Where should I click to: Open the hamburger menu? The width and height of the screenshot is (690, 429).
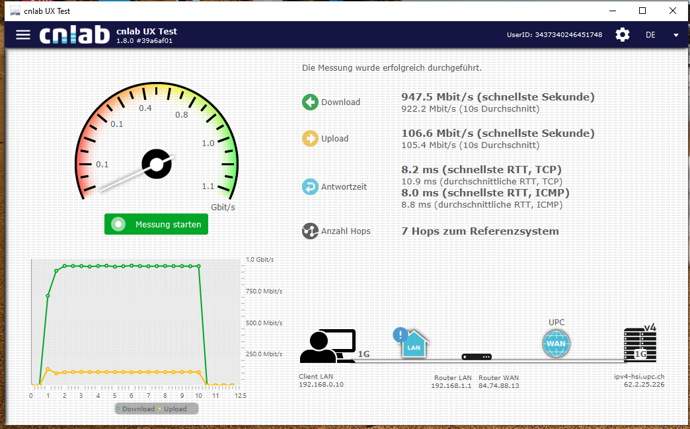tap(23, 35)
